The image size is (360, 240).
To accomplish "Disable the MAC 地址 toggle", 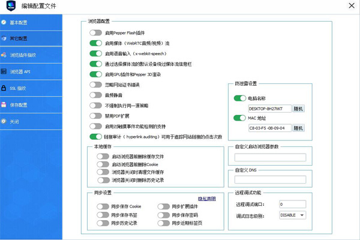I will [240, 118].
